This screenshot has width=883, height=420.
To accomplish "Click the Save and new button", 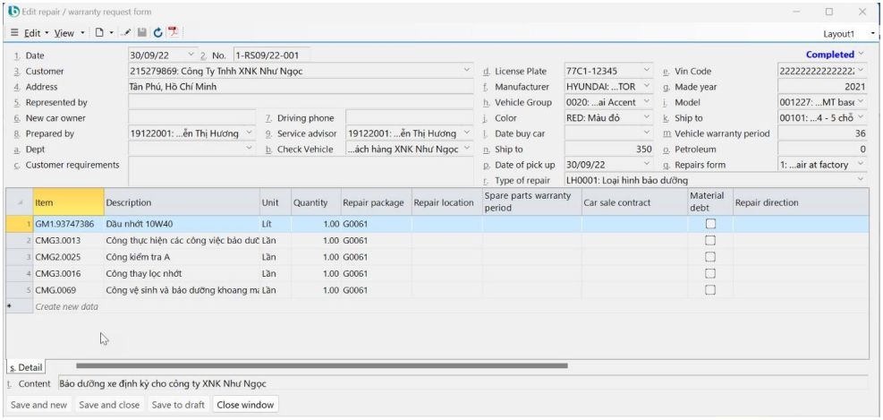I will tap(38, 405).
